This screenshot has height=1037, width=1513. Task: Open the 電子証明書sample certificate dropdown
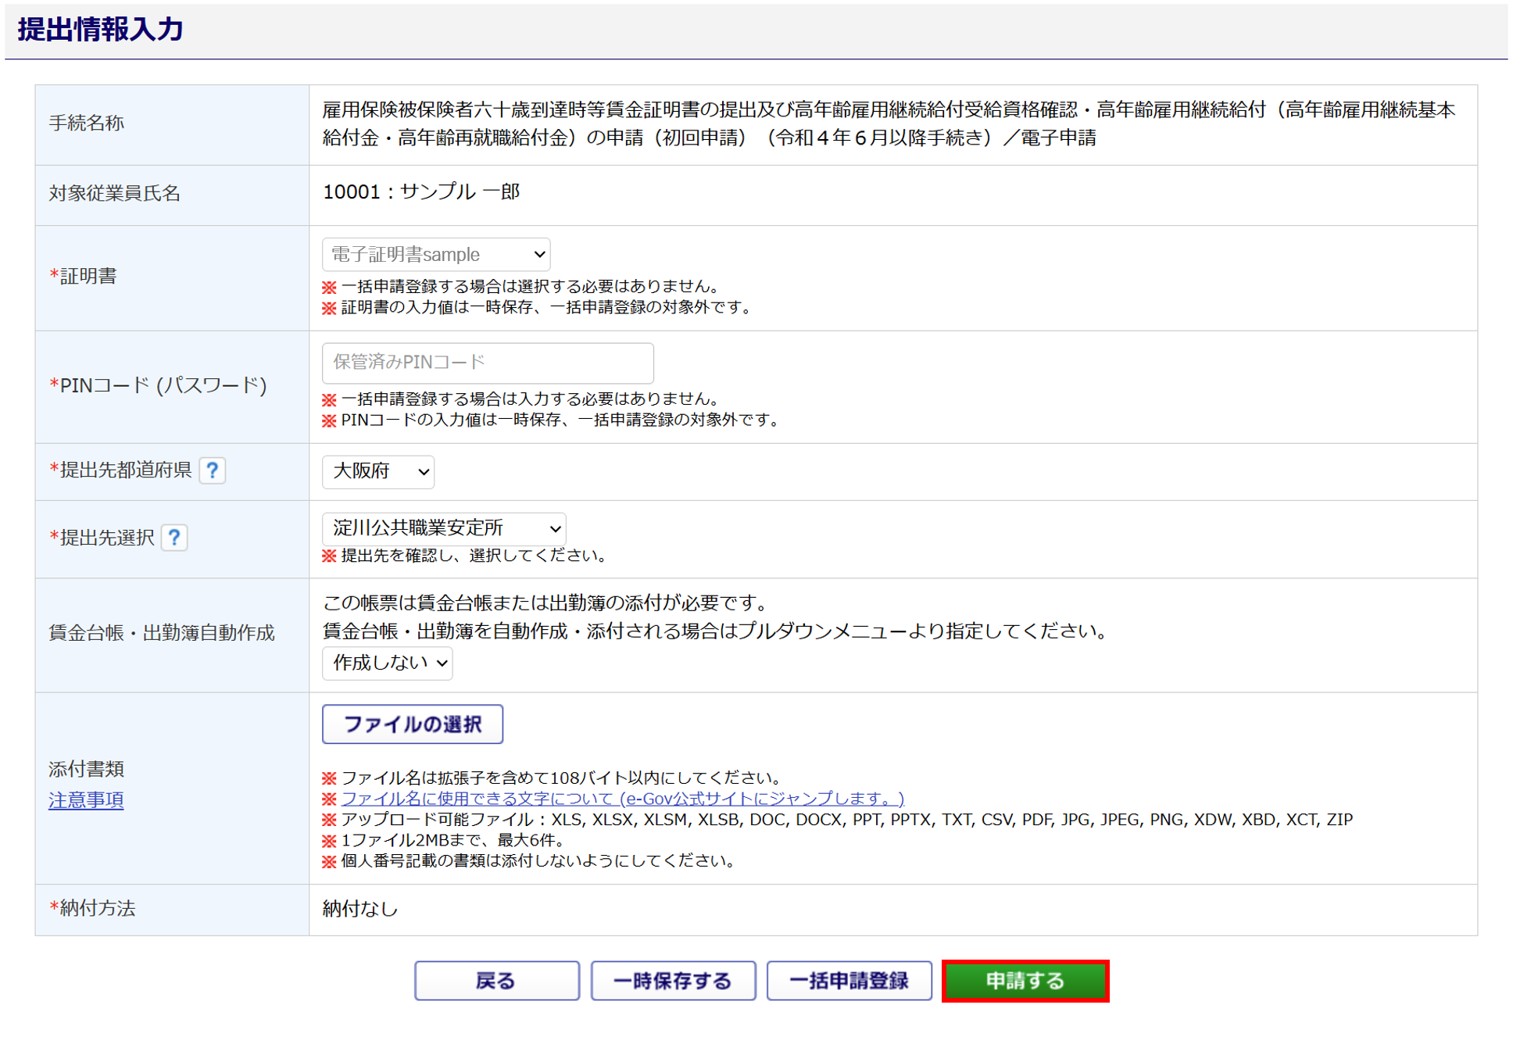point(436,255)
